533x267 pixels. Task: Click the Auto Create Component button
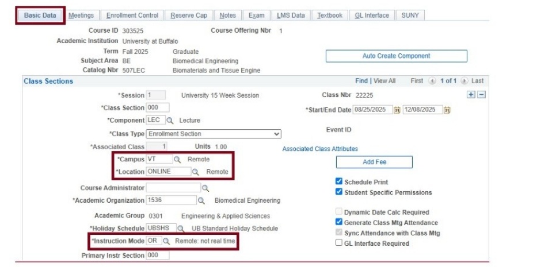[397, 56]
